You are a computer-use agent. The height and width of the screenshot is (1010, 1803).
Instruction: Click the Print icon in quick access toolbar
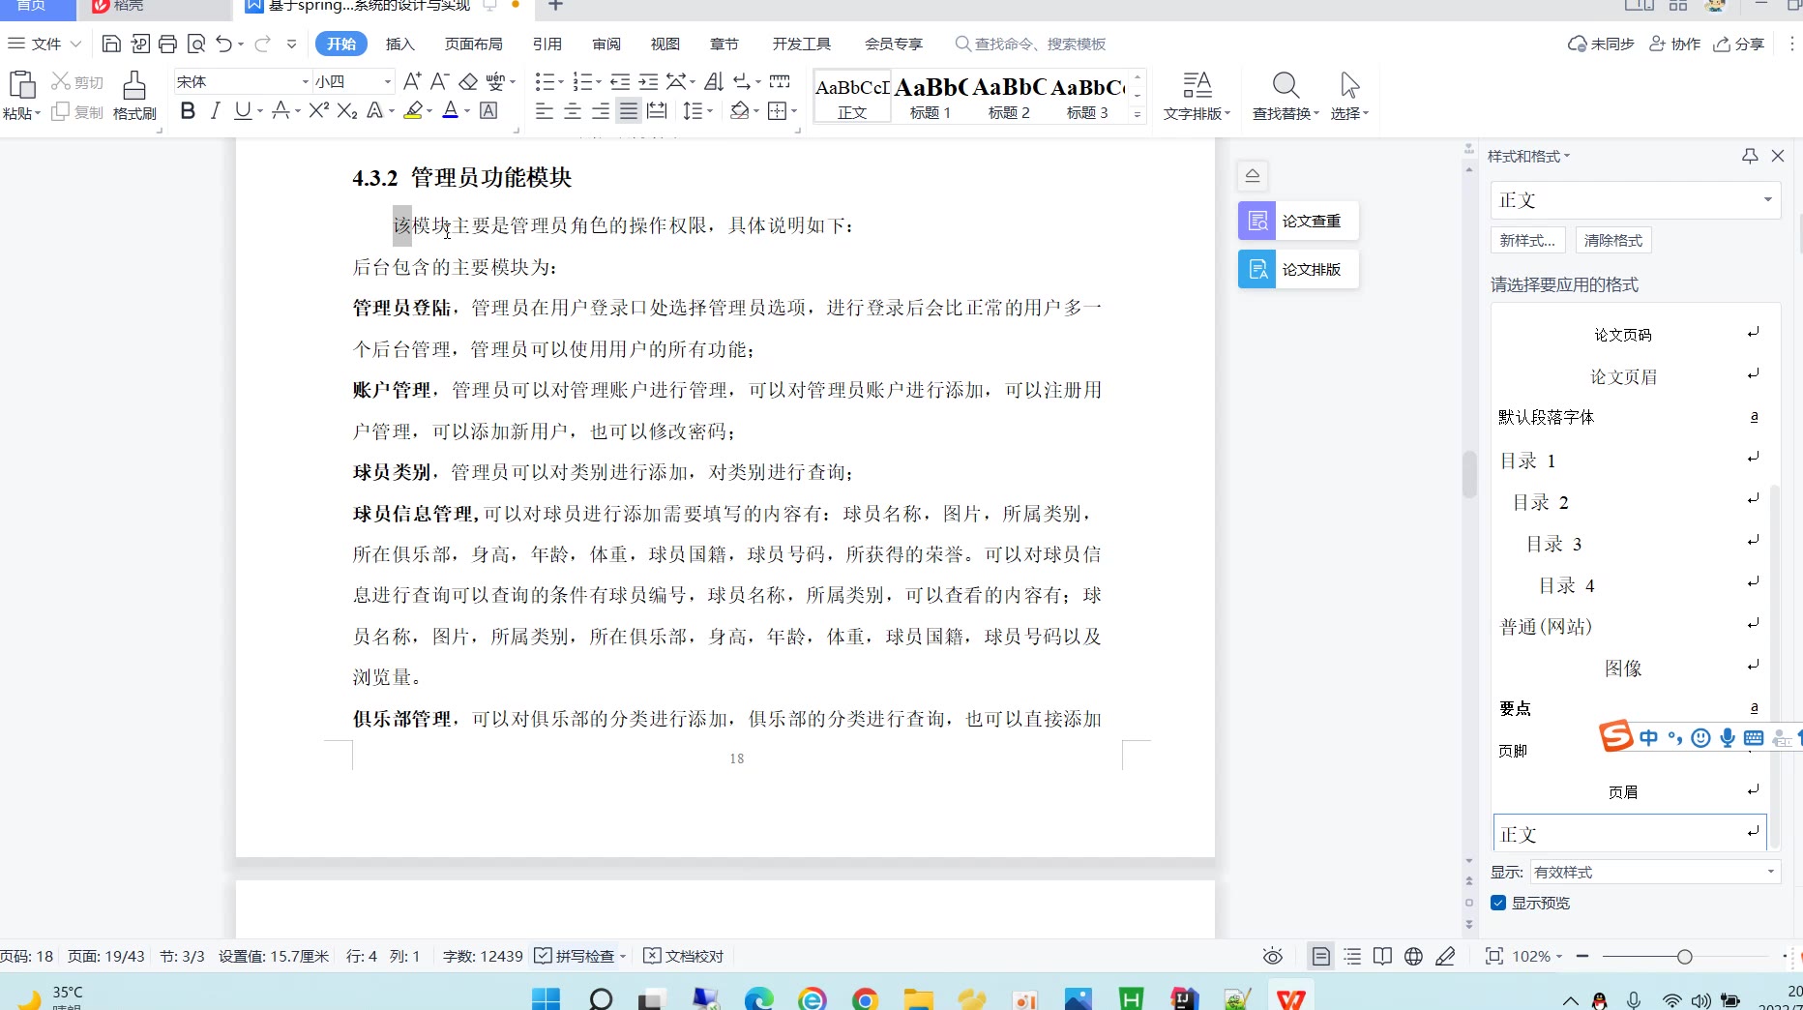(167, 44)
